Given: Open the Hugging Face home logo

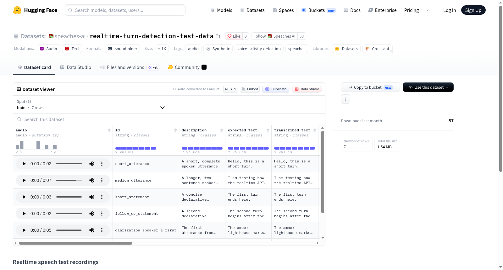Looking at the screenshot, I should click(x=35, y=10).
